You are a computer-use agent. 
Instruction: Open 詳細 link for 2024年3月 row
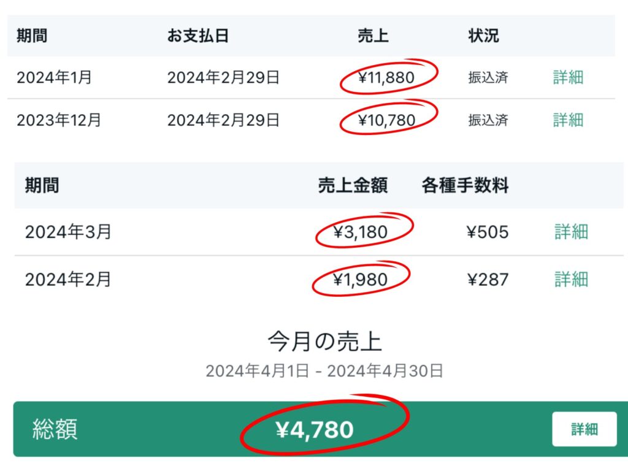pos(571,232)
